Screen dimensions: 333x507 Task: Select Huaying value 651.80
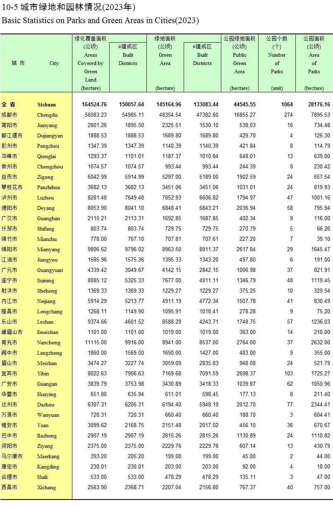99,394
